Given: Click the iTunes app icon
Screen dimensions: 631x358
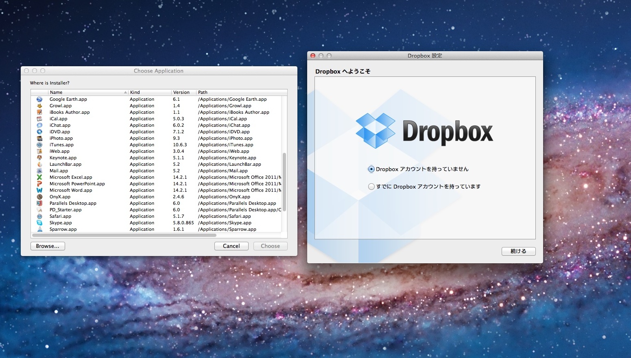Looking at the screenshot, I should pyautogui.click(x=39, y=145).
